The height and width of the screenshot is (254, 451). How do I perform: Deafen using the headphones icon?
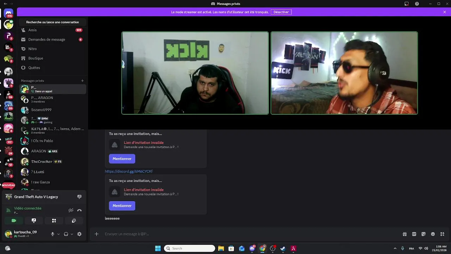tap(66, 234)
